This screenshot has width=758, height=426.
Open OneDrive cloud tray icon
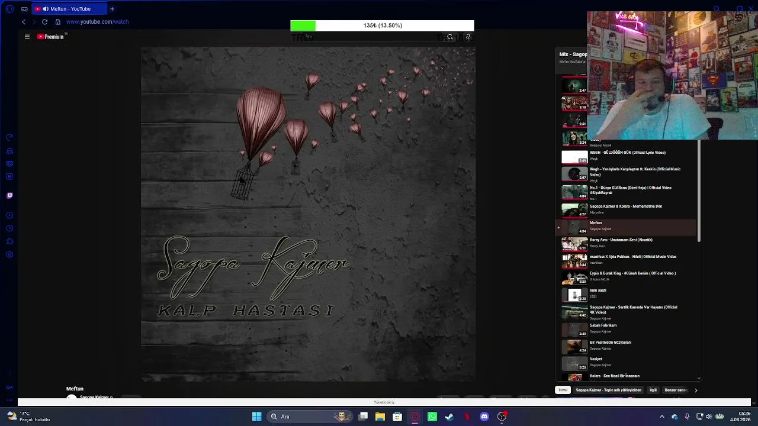tap(675, 417)
